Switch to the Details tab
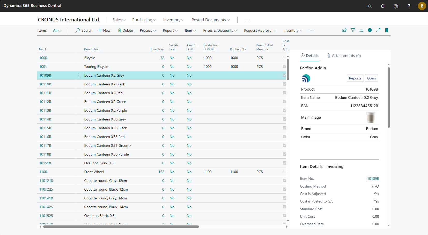 point(309,56)
